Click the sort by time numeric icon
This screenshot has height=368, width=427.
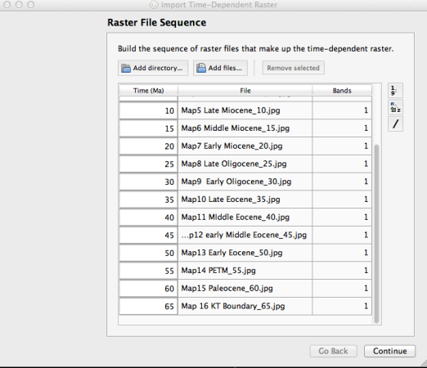[395, 91]
